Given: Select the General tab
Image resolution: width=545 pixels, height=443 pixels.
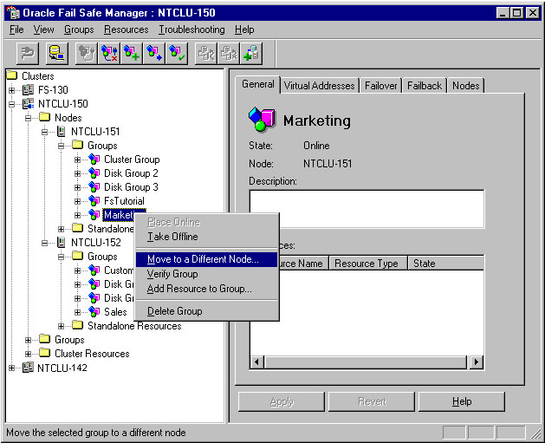Looking at the screenshot, I should pos(258,84).
